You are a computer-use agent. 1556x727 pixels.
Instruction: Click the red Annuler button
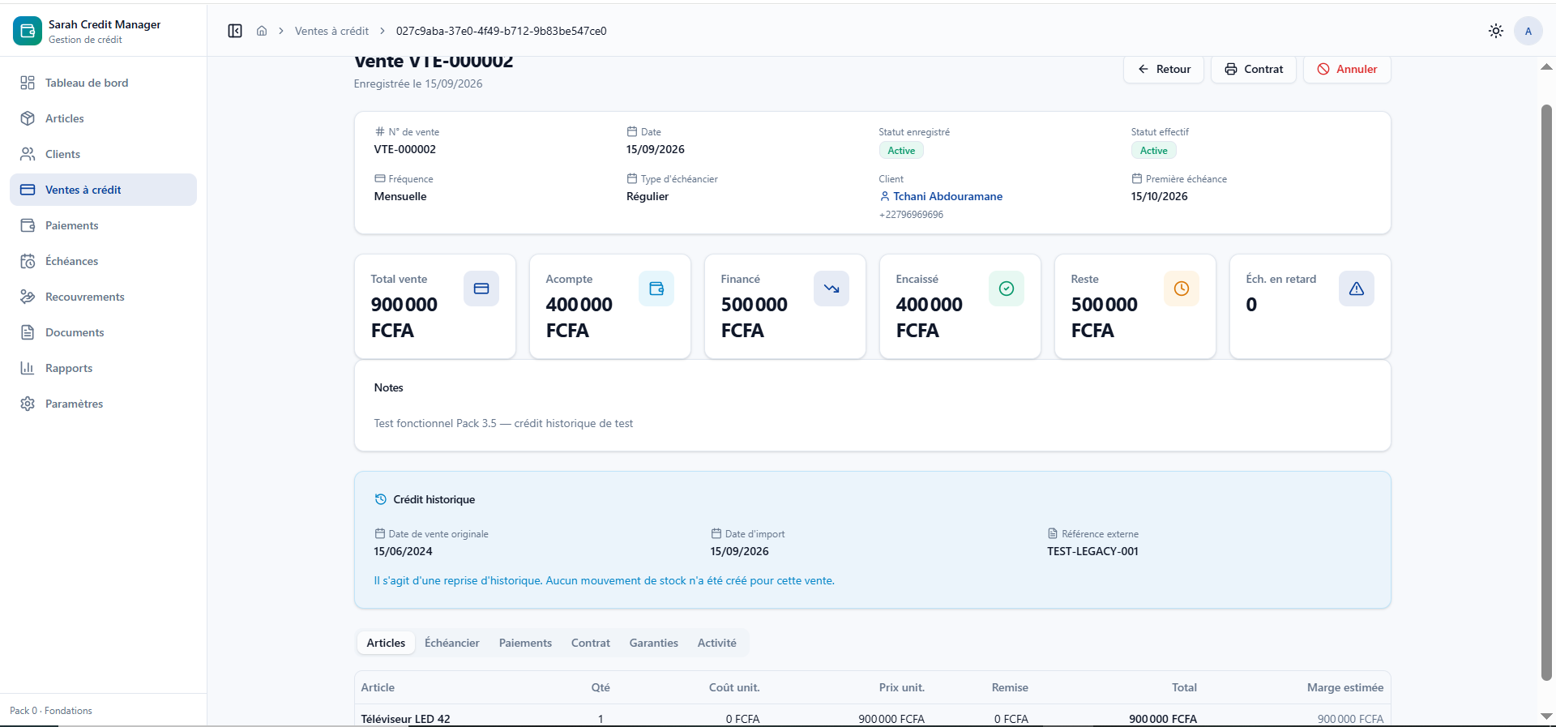pyautogui.click(x=1347, y=69)
